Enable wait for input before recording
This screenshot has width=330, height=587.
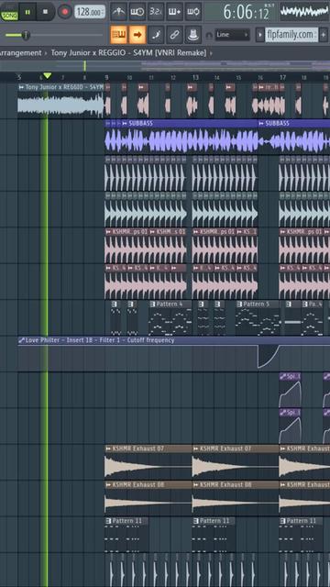coord(137,12)
